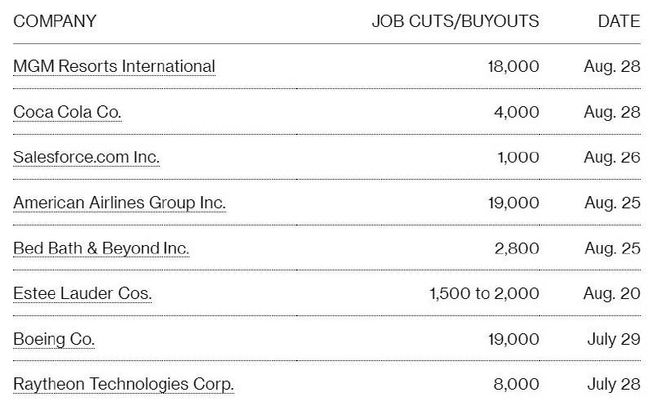Click the JOB CUTS/BUYOUTS column header

pyautogui.click(x=455, y=21)
